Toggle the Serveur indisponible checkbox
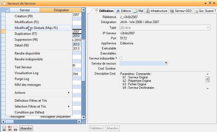The image size is (217, 132). point(121,58)
